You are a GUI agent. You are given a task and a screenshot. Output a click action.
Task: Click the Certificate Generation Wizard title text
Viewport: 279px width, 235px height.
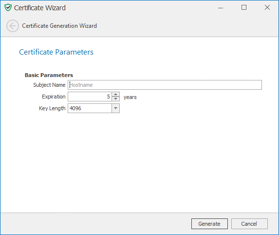coord(59,26)
